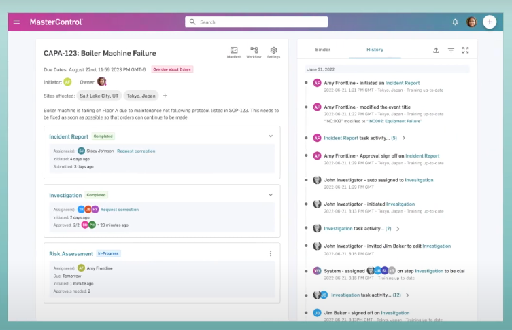The height and width of the screenshot is (330, 512).
Task: Open Risk Assessment three-dot menu
Action: pyautogui.click(x=271, y=253)
